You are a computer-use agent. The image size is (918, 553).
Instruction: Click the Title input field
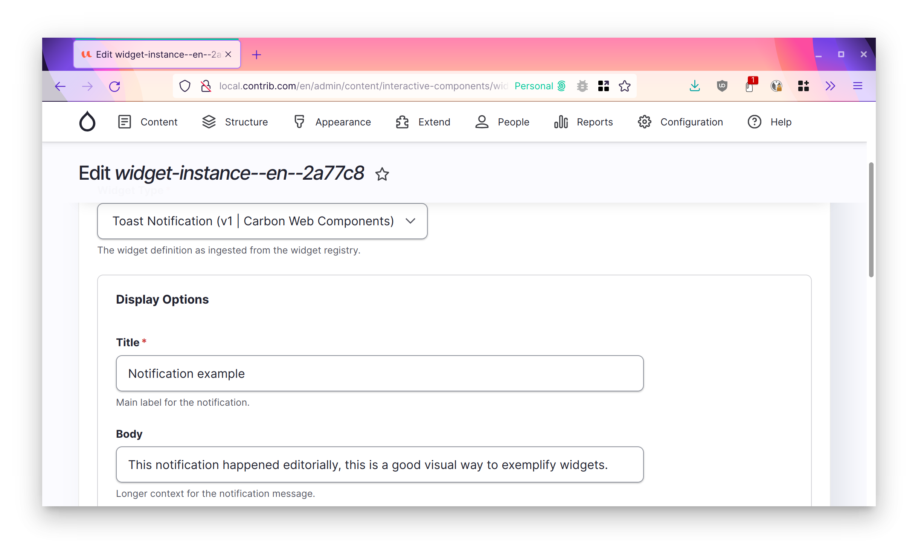click(x=380, y=373)
